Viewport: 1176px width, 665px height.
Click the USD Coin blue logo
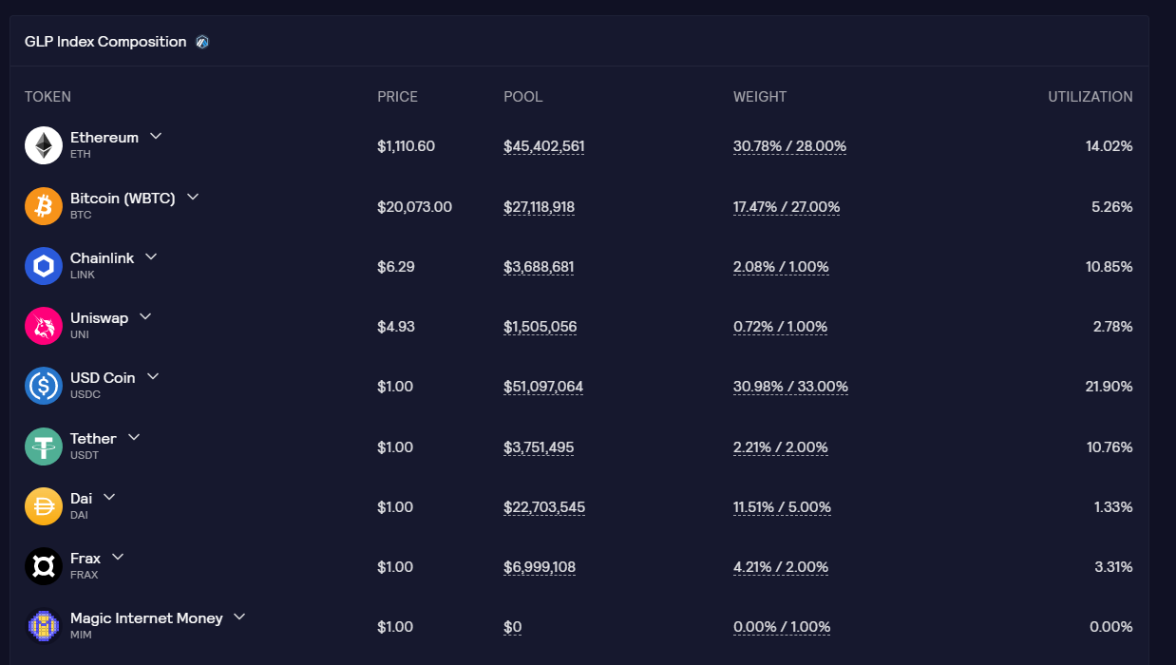pyautogui.click(x=44, y=386)
